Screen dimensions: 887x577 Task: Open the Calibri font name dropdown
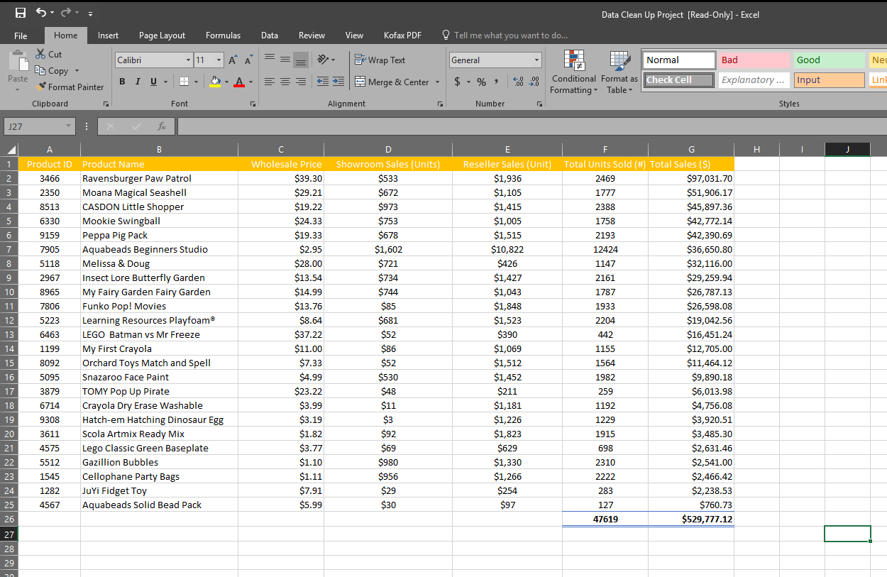[188, 60]
